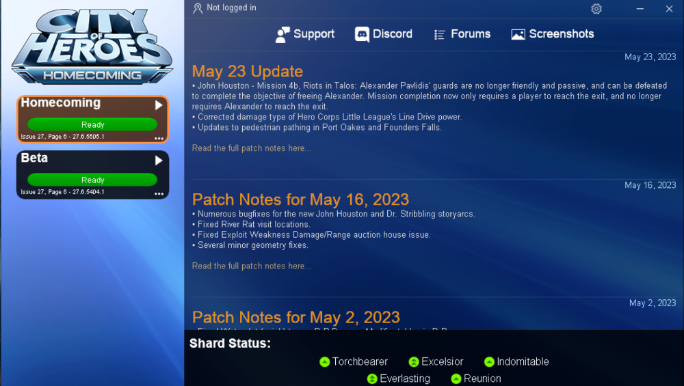Viewport: 684px width, 386px height.
Task: Launch Beta with its play arrow
Action: [159, 161]
